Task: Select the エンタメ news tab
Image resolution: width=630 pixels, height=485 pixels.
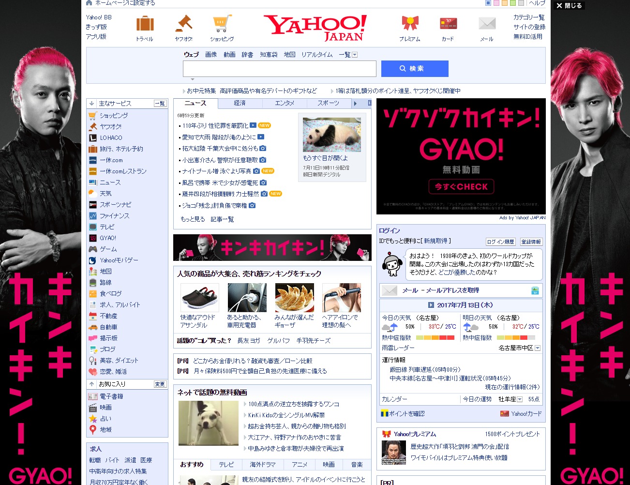Action: pos(285,103)
